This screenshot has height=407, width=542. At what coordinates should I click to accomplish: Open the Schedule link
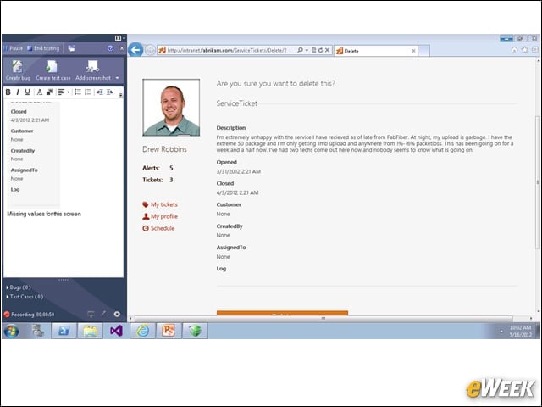[158, 228]
